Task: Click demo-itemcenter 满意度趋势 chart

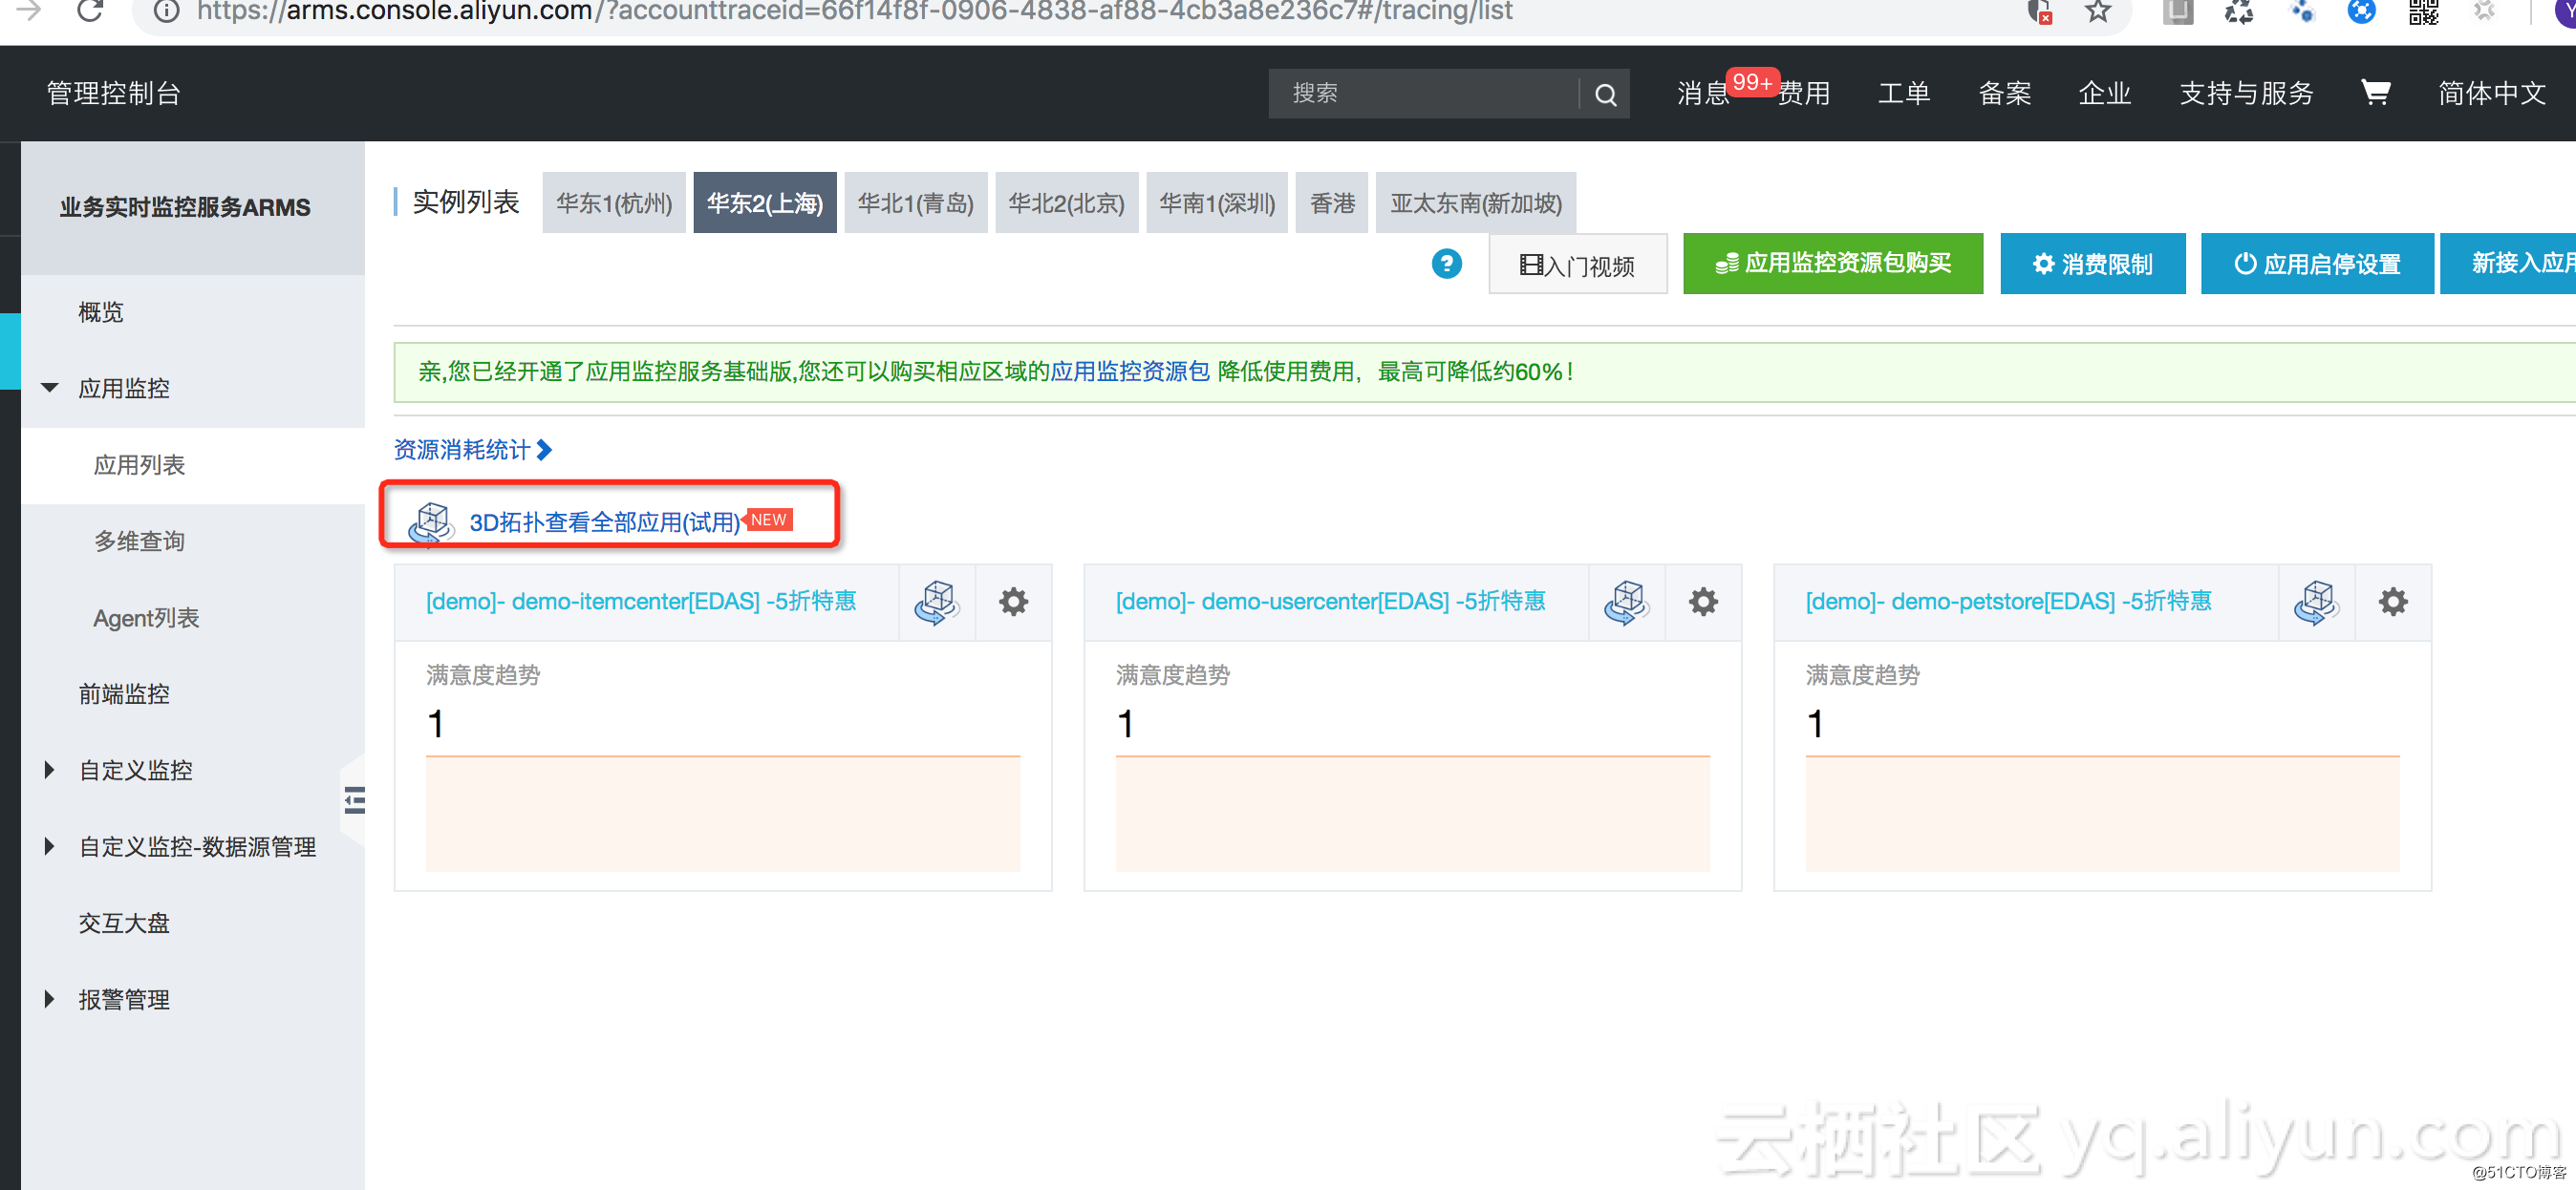Action: (x=723, y=814)
